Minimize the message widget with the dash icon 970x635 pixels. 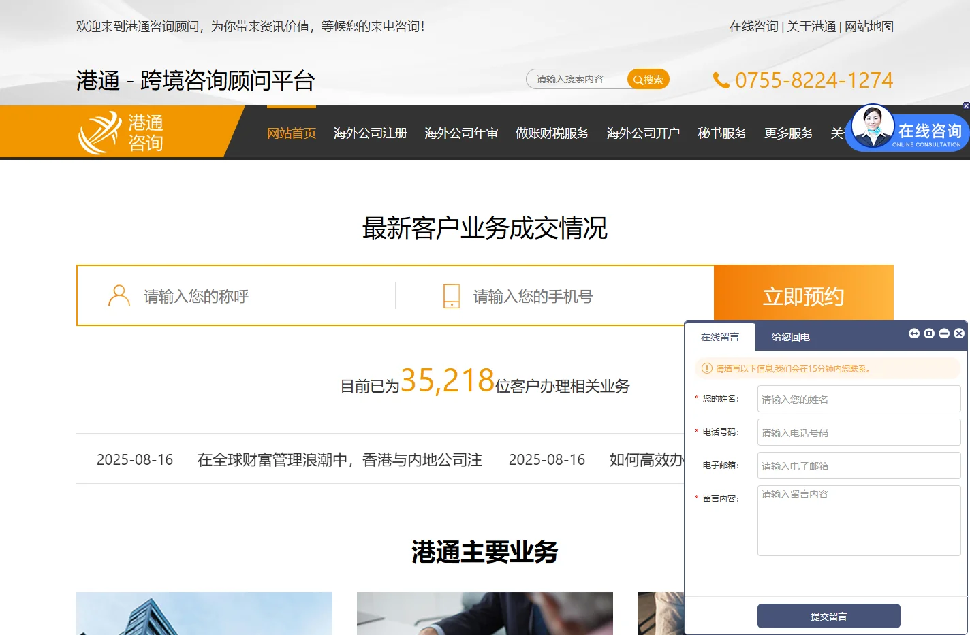click(944, 333)
